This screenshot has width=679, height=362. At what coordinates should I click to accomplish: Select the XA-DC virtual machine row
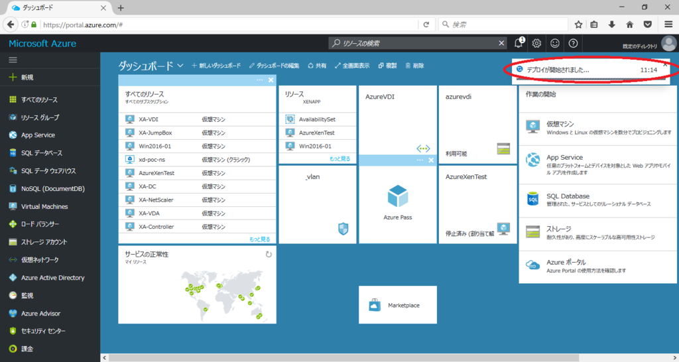(x=197, y=186)
